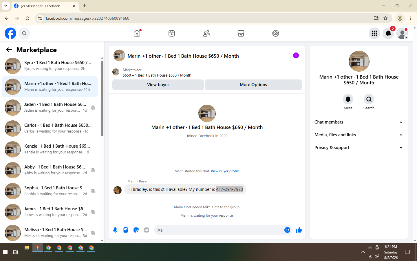Screen dimensions: 417x261
Task: Open the Chrome profile icon in toolbar
Action: click(400, 18)
